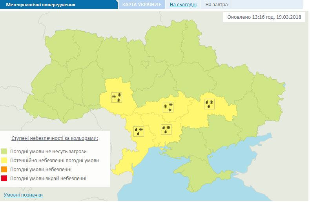Click the Ступені небезпечності за кольорами heading
The image size is (310, 202).
pyautogui.click(x=55, y=138)
